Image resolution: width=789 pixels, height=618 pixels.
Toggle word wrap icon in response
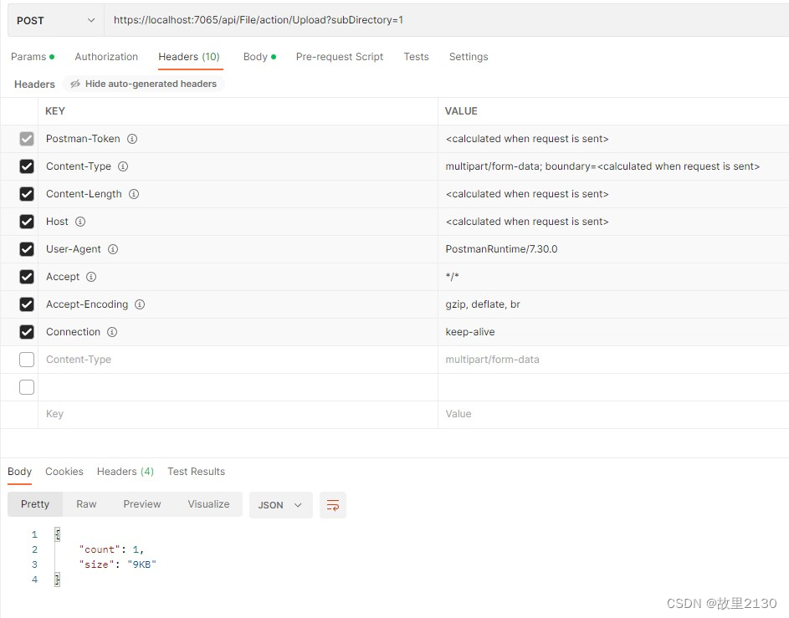click(333, 505)
